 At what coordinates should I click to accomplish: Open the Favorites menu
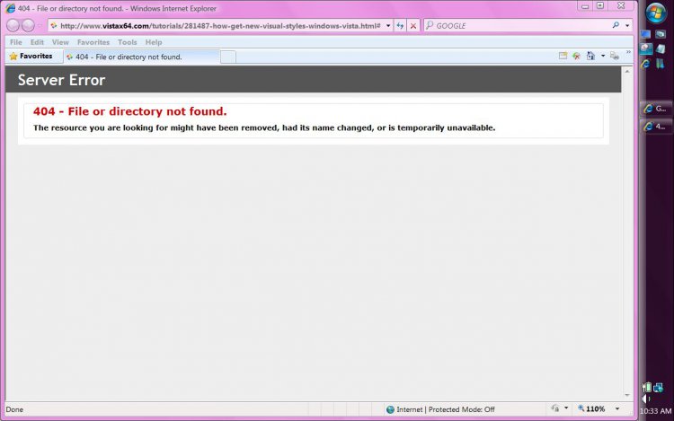[x=93, y=42]
